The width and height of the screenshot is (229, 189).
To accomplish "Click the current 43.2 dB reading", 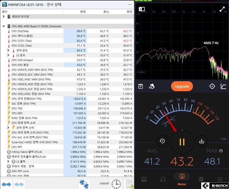I will pyautogui.click(x=182, y=161).
